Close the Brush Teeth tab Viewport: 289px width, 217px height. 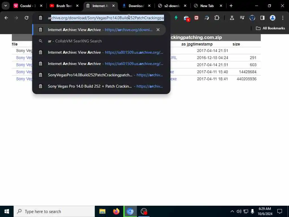click(77, 6)
